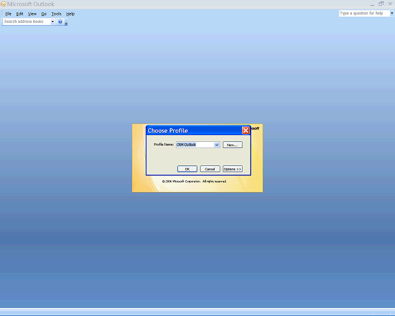Open the View menu
This screenshot has width=395, height=316.
coord(32,14)
